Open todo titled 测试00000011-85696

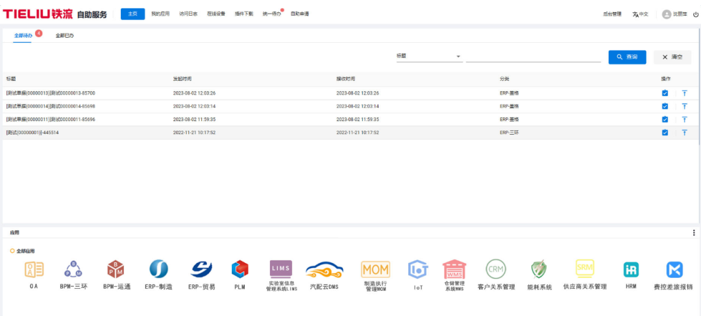click(x=51, y=119)
